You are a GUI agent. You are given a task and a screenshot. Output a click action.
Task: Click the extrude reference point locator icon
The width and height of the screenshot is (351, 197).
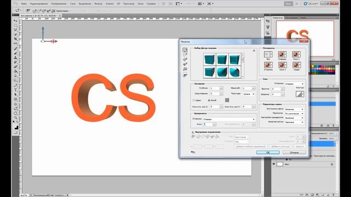coord(227,100)
